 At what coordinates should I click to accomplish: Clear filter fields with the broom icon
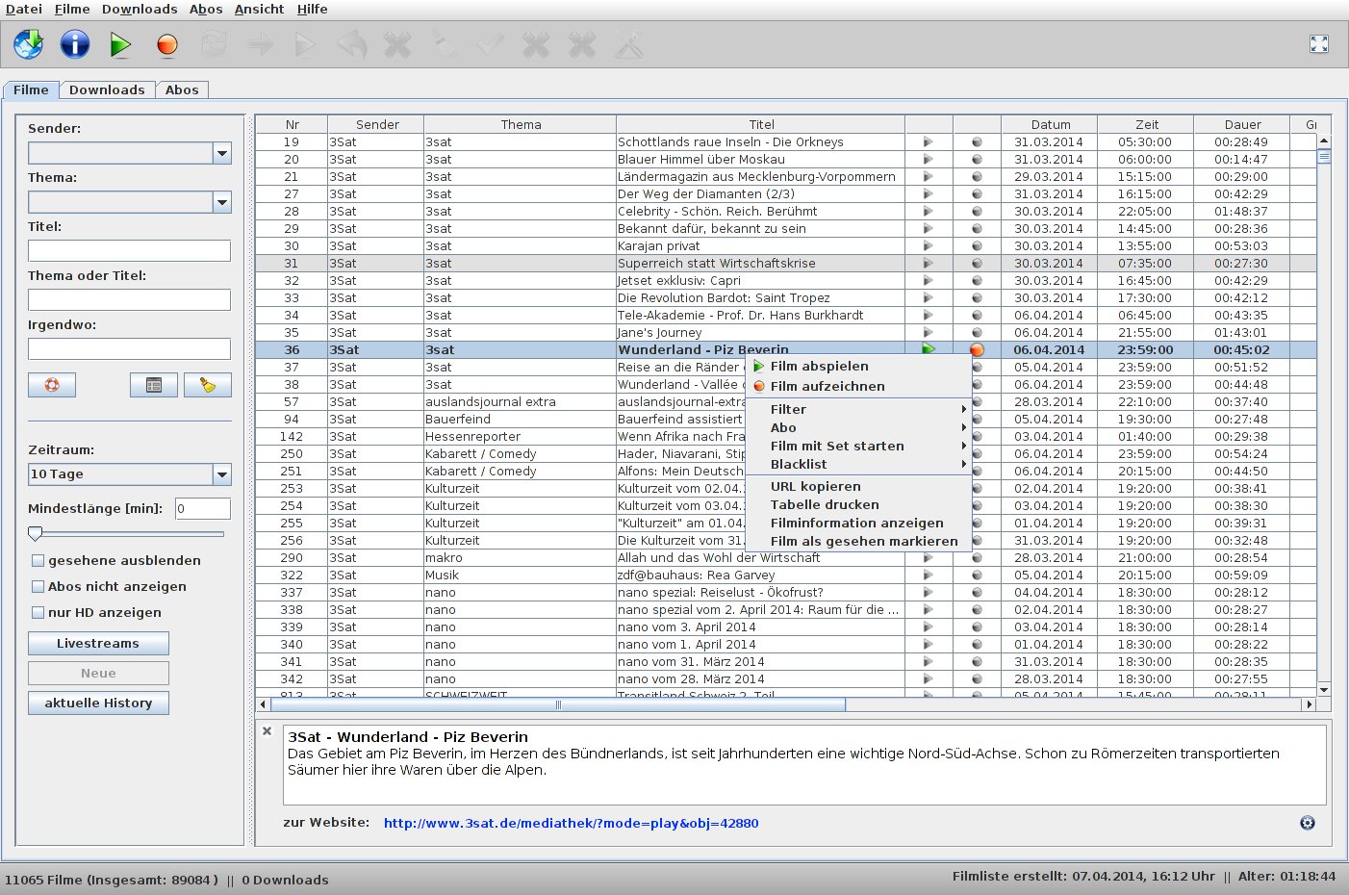click(x=207, y=385)
